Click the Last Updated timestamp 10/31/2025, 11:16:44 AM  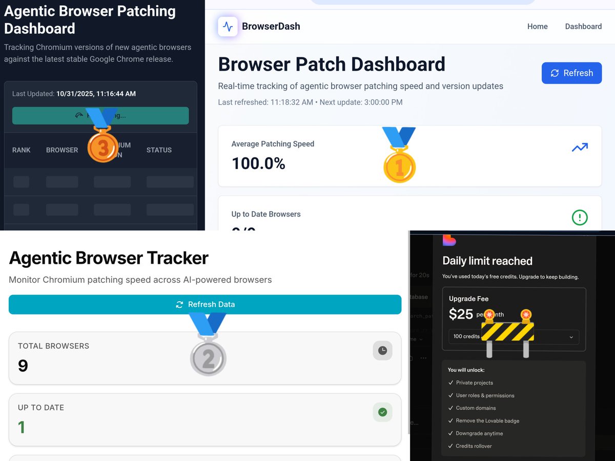(96, 94)
